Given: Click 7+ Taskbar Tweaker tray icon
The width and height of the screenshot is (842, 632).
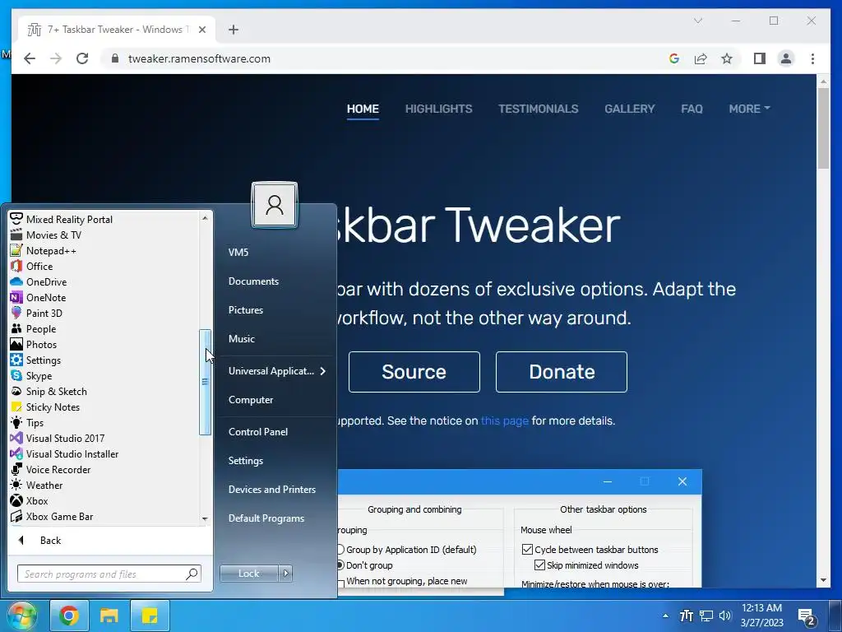Looking at the screenshot, I should click(687, 616).
